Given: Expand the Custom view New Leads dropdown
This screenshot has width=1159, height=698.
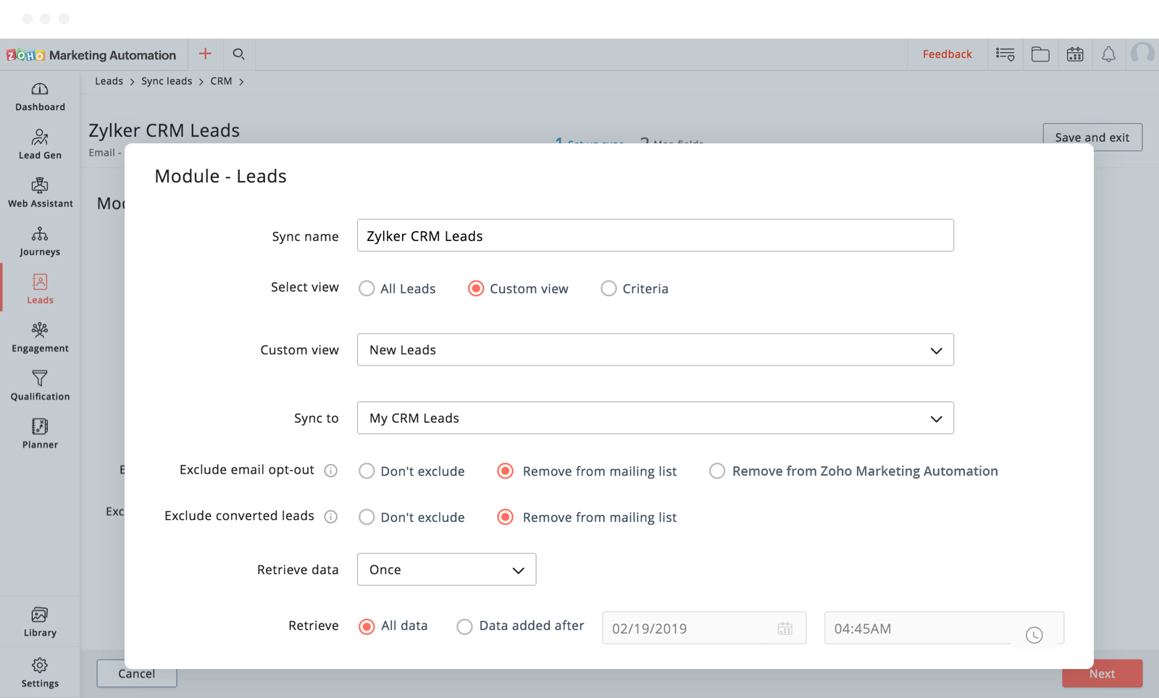Looking at the screenshot, I should click(655, 350).
